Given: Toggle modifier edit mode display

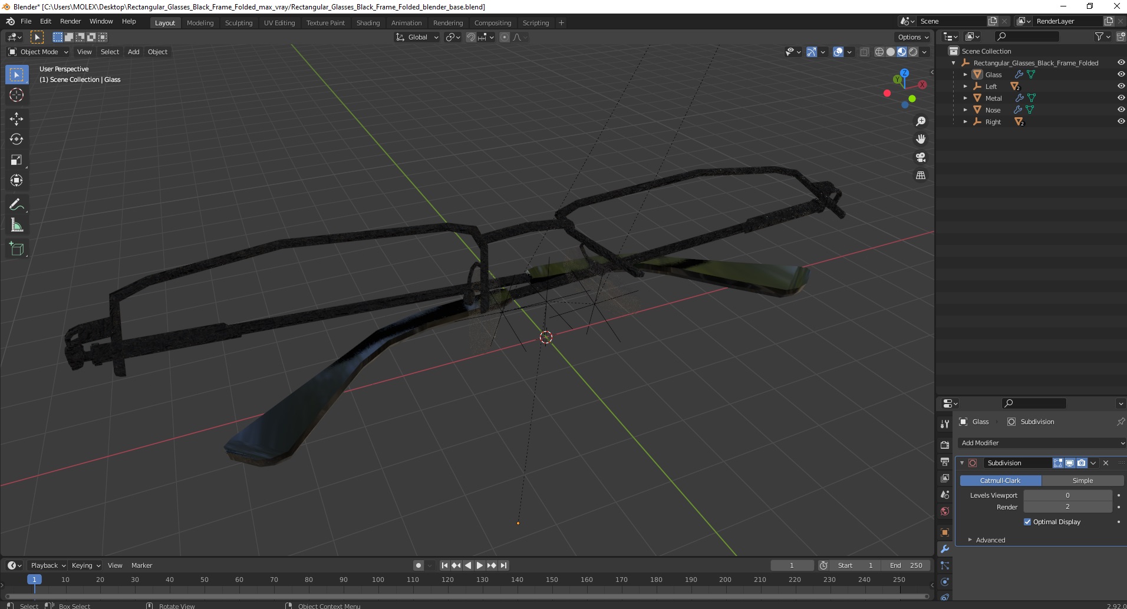Looking at the screenshot, I should 1058,463.
